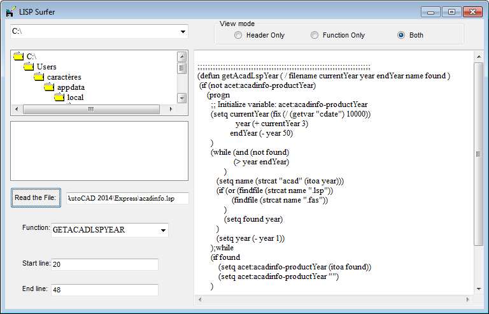Click the '(if found' code line

[225, 257]
